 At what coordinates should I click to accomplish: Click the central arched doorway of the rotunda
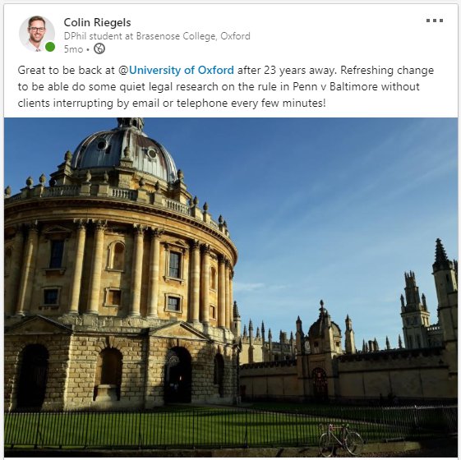pos(177,375)
